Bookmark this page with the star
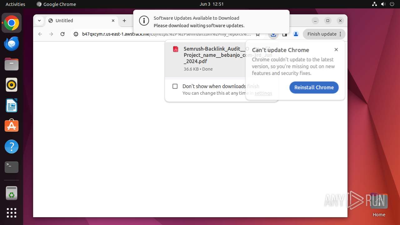 pos(258,35)
